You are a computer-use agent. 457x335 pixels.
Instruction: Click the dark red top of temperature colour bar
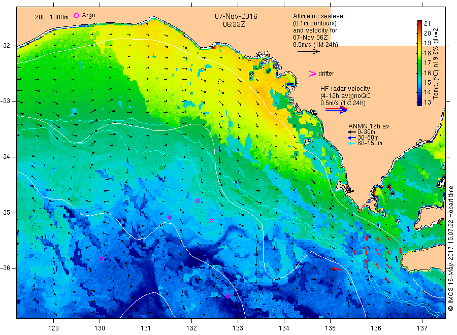pos(419,23)
